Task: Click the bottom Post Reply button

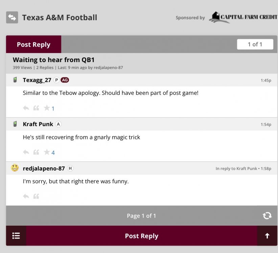Action: click(141, 236)
